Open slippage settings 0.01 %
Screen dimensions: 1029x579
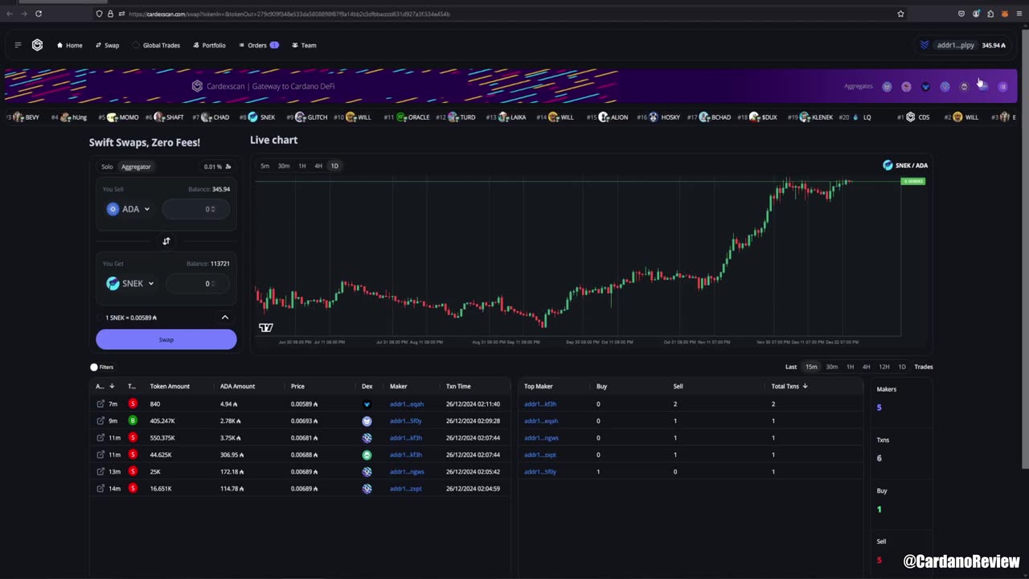[x=217, y=166]
